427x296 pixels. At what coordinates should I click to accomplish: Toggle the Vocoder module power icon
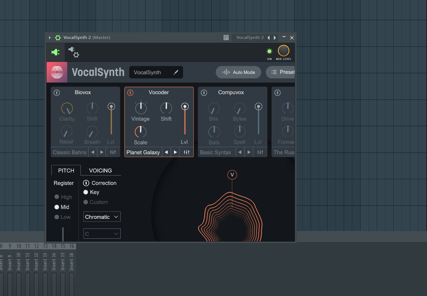coord(130,93)
